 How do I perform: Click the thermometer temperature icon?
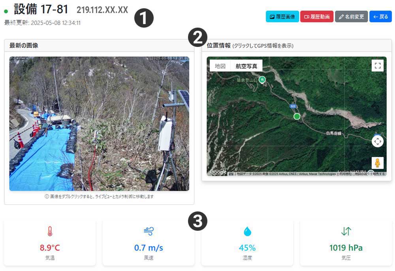pyautogui.click(x=50, y=231)
